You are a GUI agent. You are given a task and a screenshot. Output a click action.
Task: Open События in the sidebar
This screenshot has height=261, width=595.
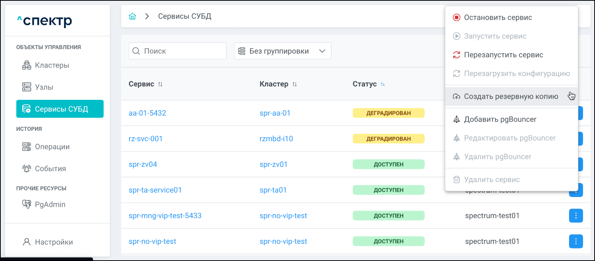coord(50,169)
